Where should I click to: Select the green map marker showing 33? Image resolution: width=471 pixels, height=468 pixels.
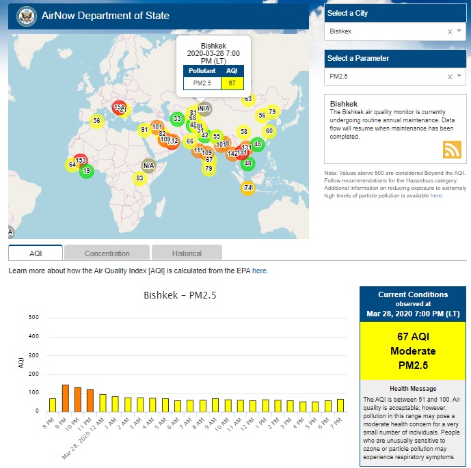click(177, 119)
